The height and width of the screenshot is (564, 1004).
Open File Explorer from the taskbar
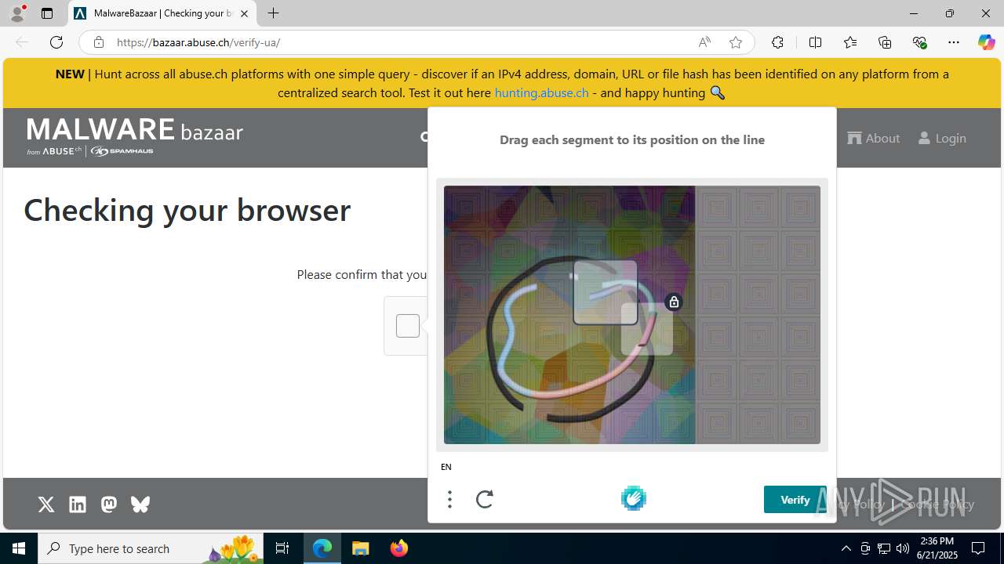361,548
